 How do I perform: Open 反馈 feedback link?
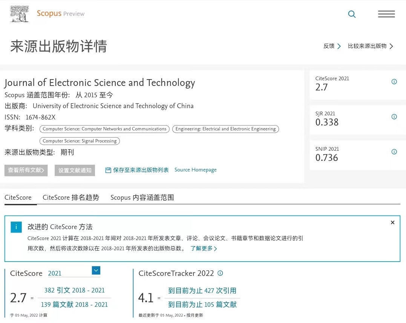click(332, 46)
